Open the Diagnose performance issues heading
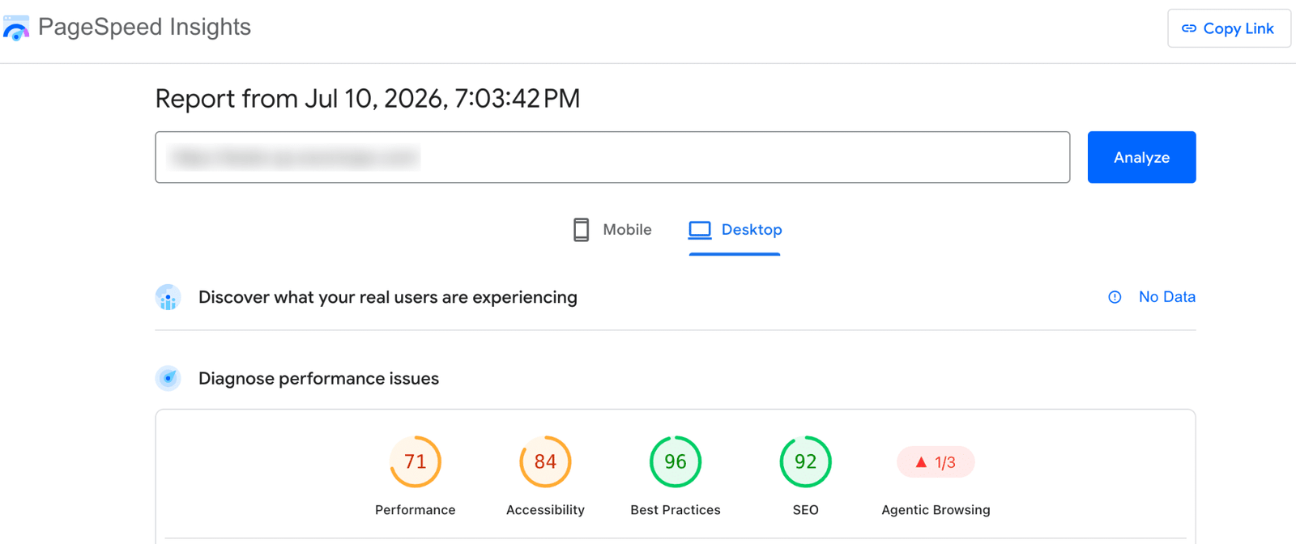This screenshot has width=1296, height=544. 318,378
